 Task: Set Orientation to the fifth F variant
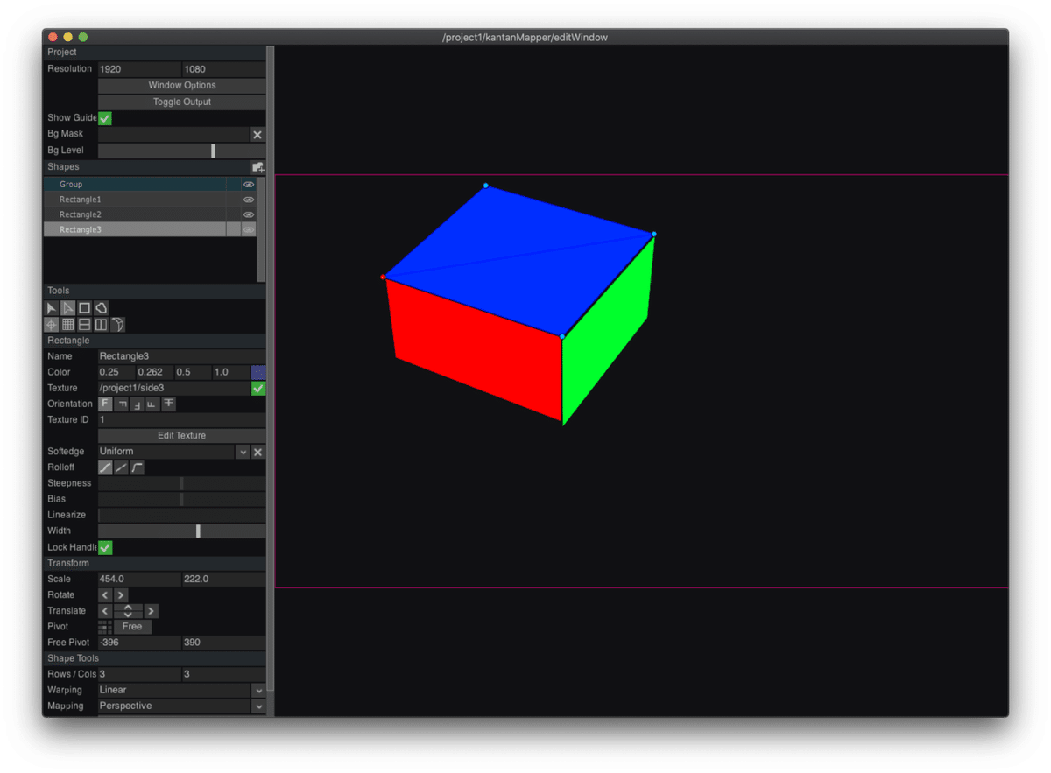coord(169,404)
